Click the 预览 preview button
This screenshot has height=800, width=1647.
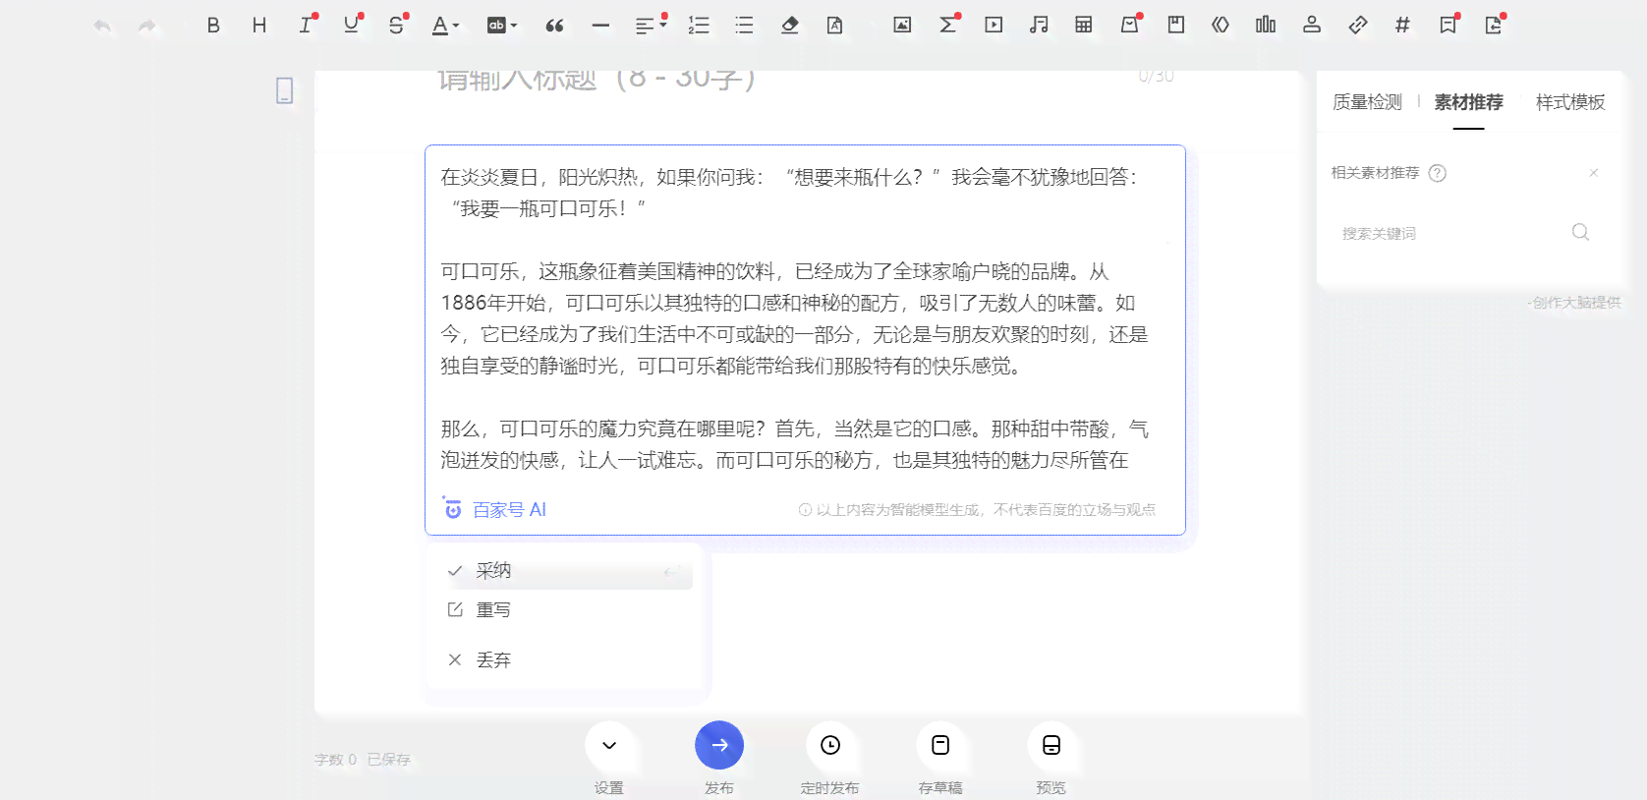tap(1051, 745)
